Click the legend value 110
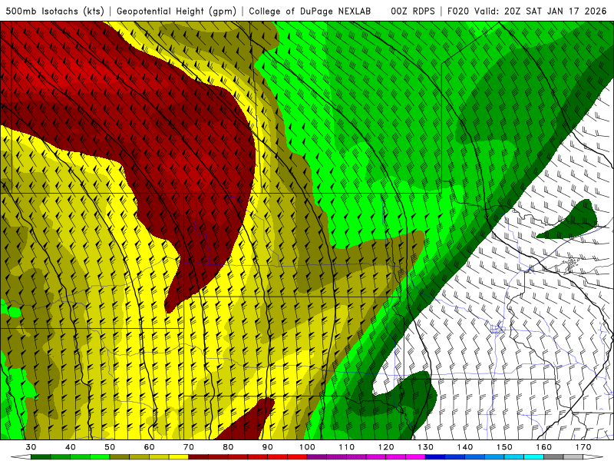Viewport: 614px width, 461px height. pyautogui.click(x=347, y=447)
